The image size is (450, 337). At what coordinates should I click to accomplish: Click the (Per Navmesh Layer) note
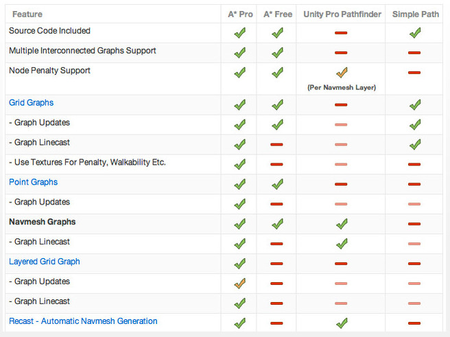tap(342, 88)
